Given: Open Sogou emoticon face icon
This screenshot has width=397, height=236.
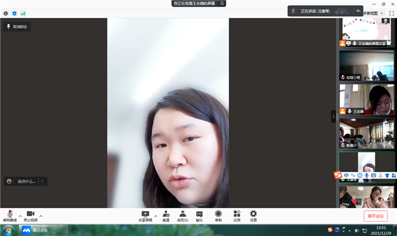Looking at the screenshot, I should [x=360, y=175].
